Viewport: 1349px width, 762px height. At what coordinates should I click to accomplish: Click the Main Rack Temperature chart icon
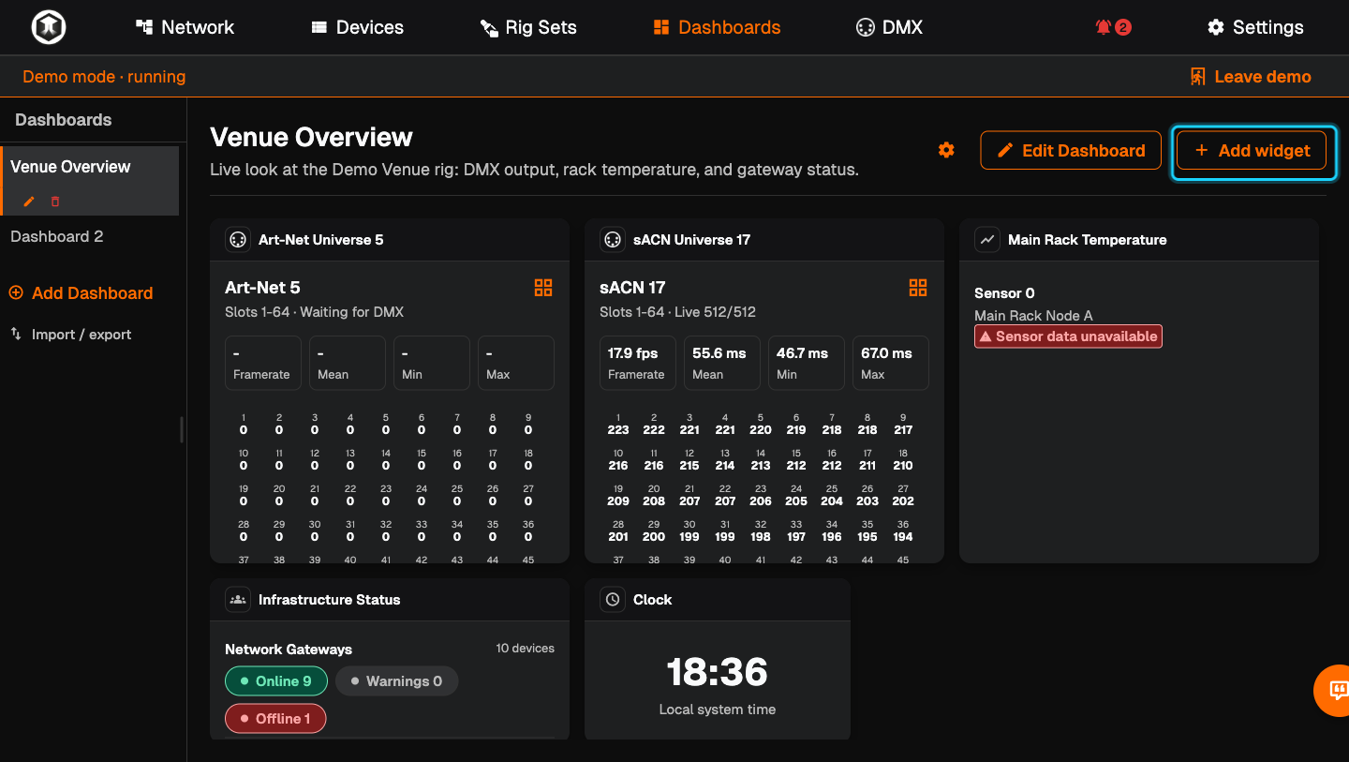pos(987,240)
